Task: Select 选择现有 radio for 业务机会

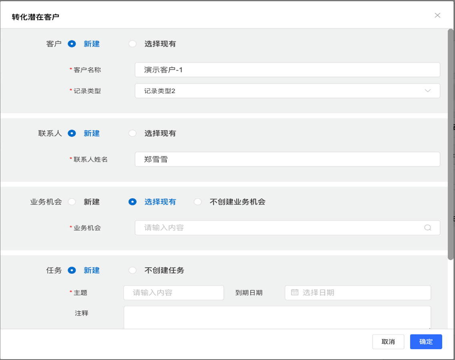Action: coord(132,202)
